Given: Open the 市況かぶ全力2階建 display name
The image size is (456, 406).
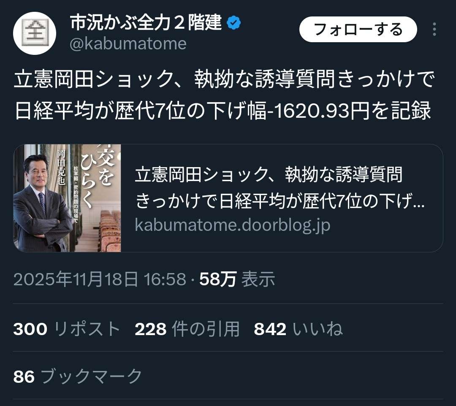Looking at the screenshot, I should [146, 23].
